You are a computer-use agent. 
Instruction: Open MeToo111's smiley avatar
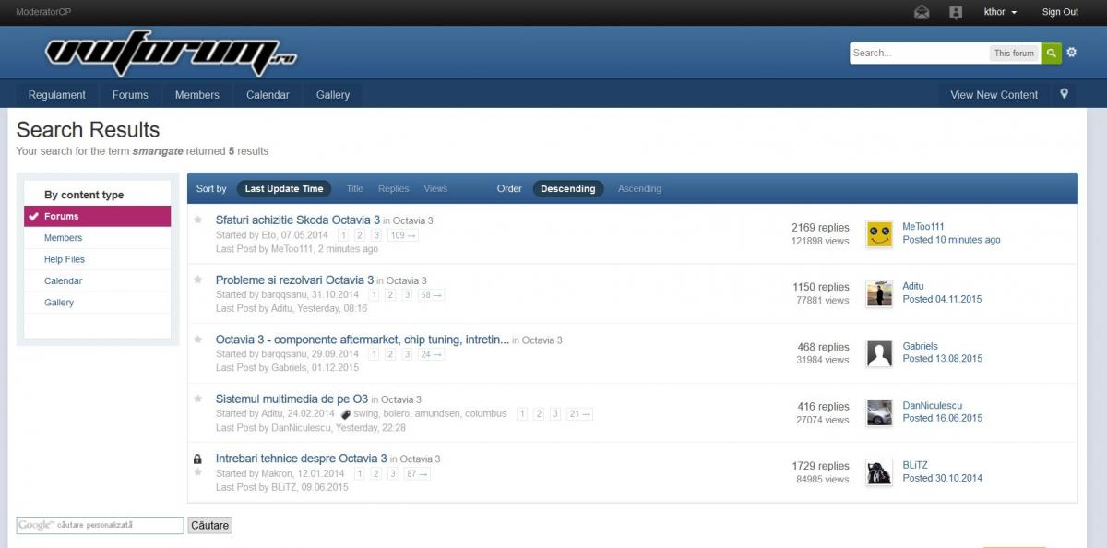pos(879,234)
